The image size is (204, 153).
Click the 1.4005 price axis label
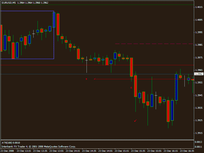click(x=199, y=20)
